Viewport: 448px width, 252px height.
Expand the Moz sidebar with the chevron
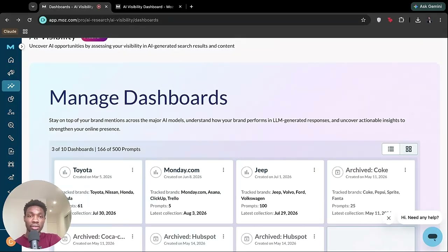(x=22, y=46)
